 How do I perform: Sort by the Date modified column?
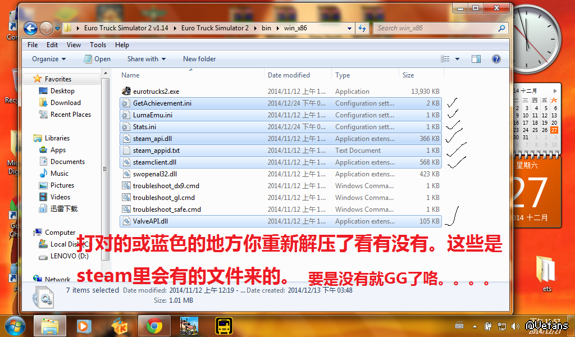289,75
